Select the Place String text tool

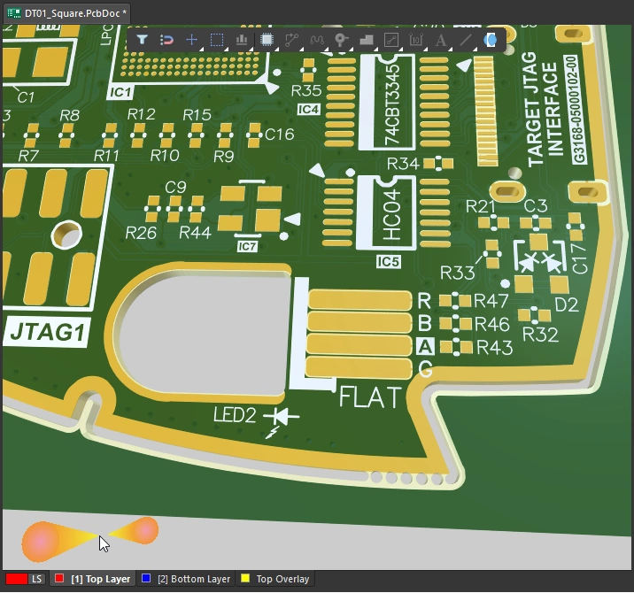tap(441, 40)
